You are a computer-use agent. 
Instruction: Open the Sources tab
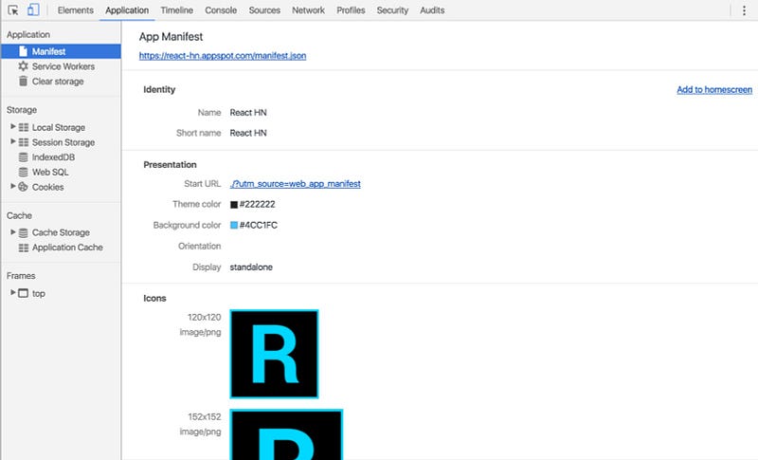264,10
